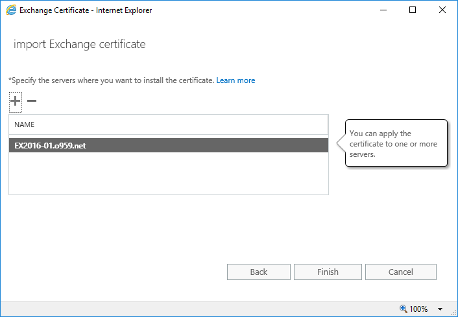Viewport: 458px width, 317px height.
Task: Add a server with the plus icon
Action: point(16,101)
